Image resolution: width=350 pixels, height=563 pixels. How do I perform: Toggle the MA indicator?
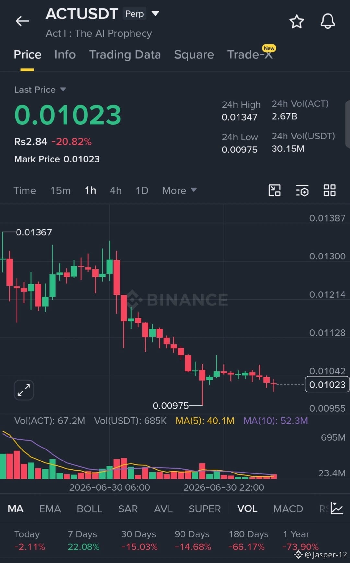coord(16,509)
